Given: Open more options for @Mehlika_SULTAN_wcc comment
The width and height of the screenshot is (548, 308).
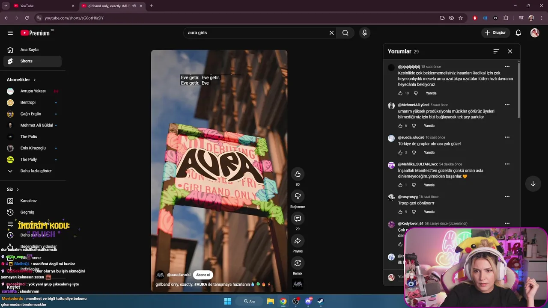Looking at the screenshot, I should click(x=507, y=164).
